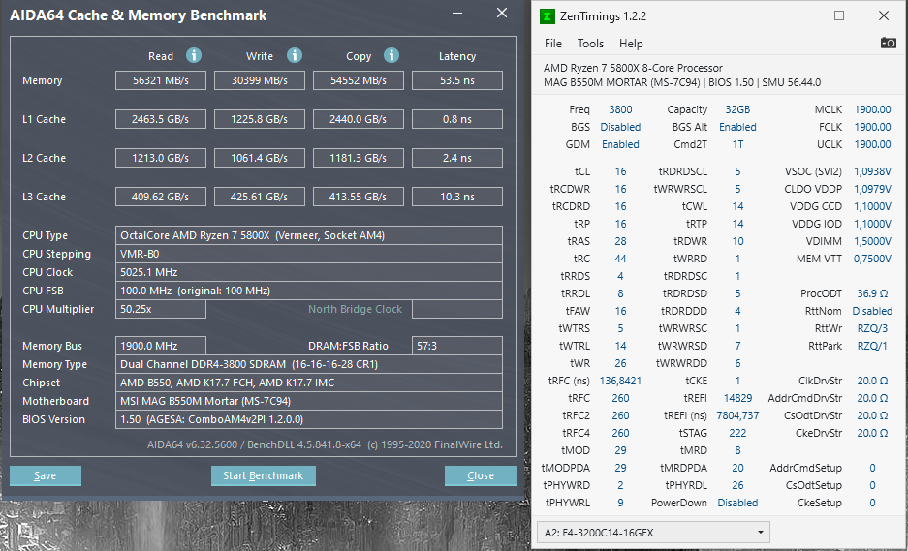Click the CPU Stepping value VMR-B0
This screenshot has height=551, width=908.
tap(309, 254)
